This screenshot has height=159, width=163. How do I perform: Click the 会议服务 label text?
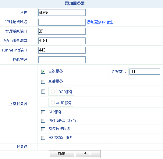point(56,71)
